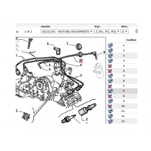Screen dimensions: 151x151
Task: Select callout number 5 in the diagram
Action: [x=50, y=65]
